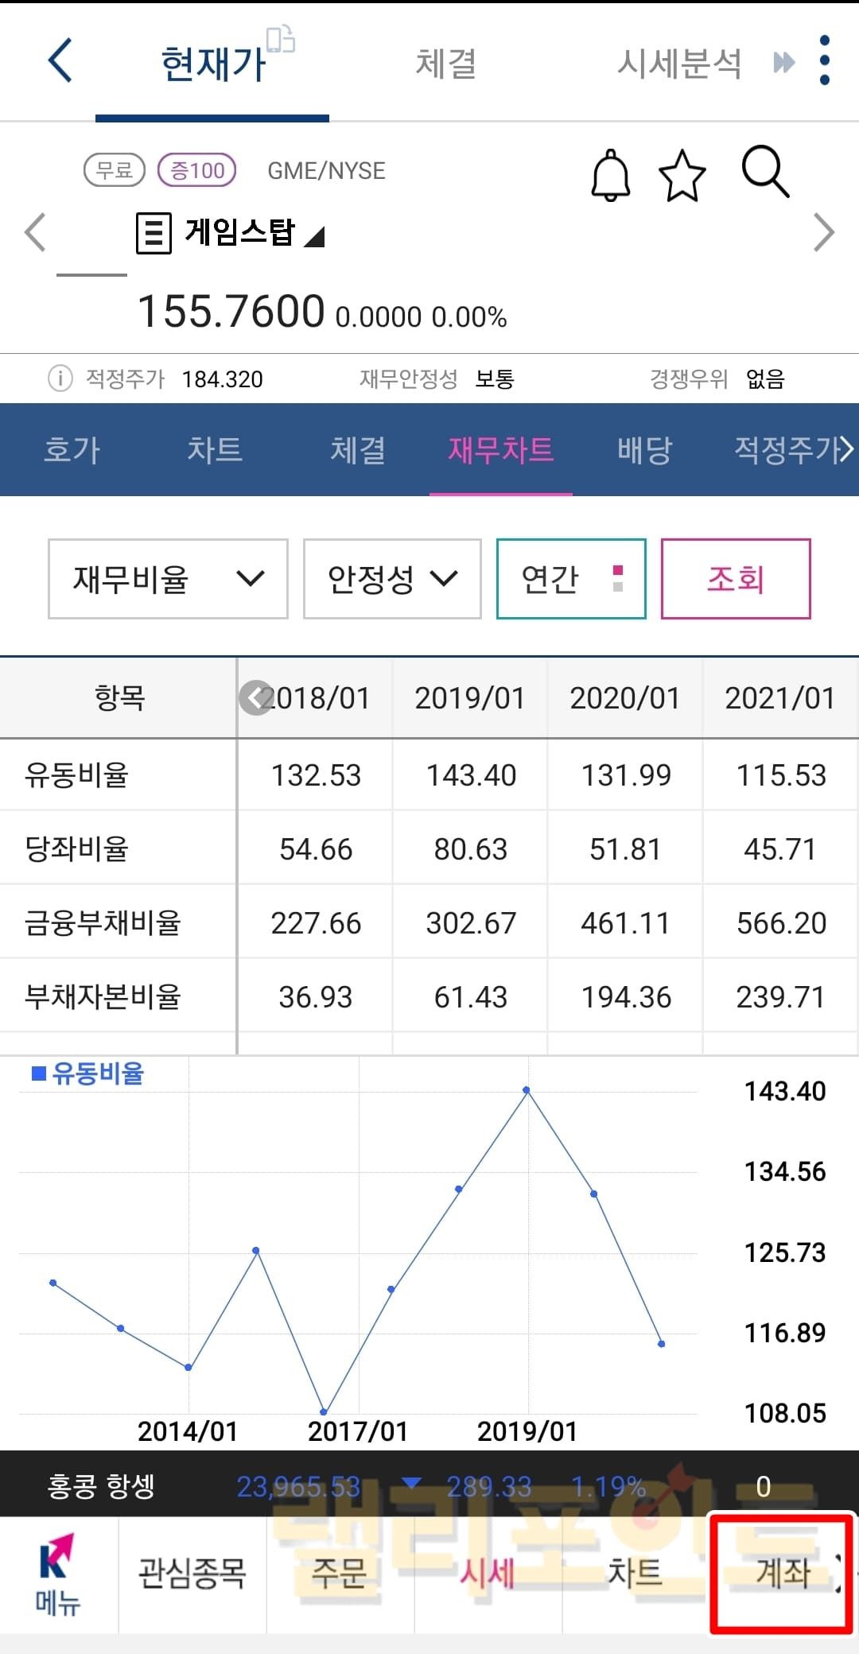
Task: Open the 안정성 dropdown
Action: coord(392,578)
